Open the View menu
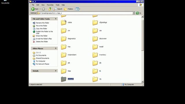Viewport: 185px width, 104px height. [43, 5]
